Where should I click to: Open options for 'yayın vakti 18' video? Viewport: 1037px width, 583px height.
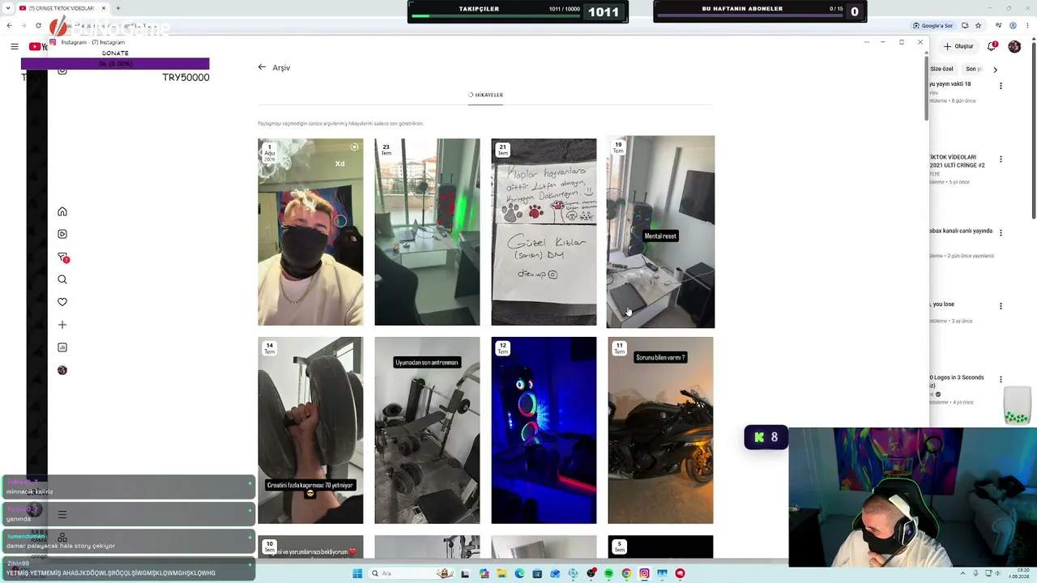[1001, 86]
